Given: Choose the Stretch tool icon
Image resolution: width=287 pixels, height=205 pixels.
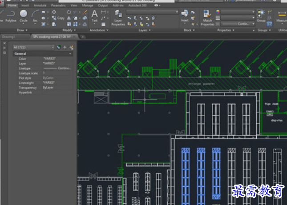Looking at the screenshot, I should tap(54, 24).
